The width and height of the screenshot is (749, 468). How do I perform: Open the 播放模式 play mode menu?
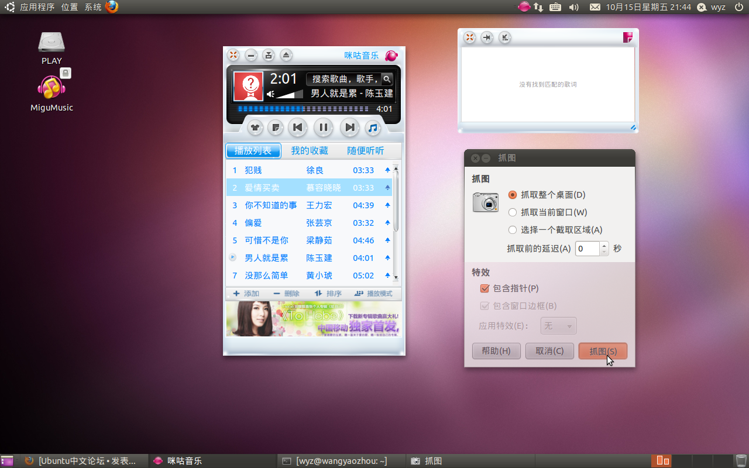click(373, 294)
